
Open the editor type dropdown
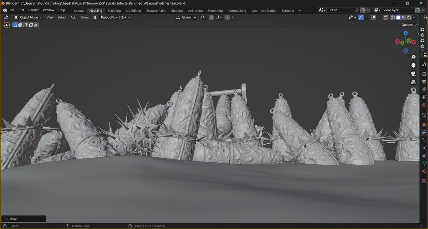(x=7, y=17)
